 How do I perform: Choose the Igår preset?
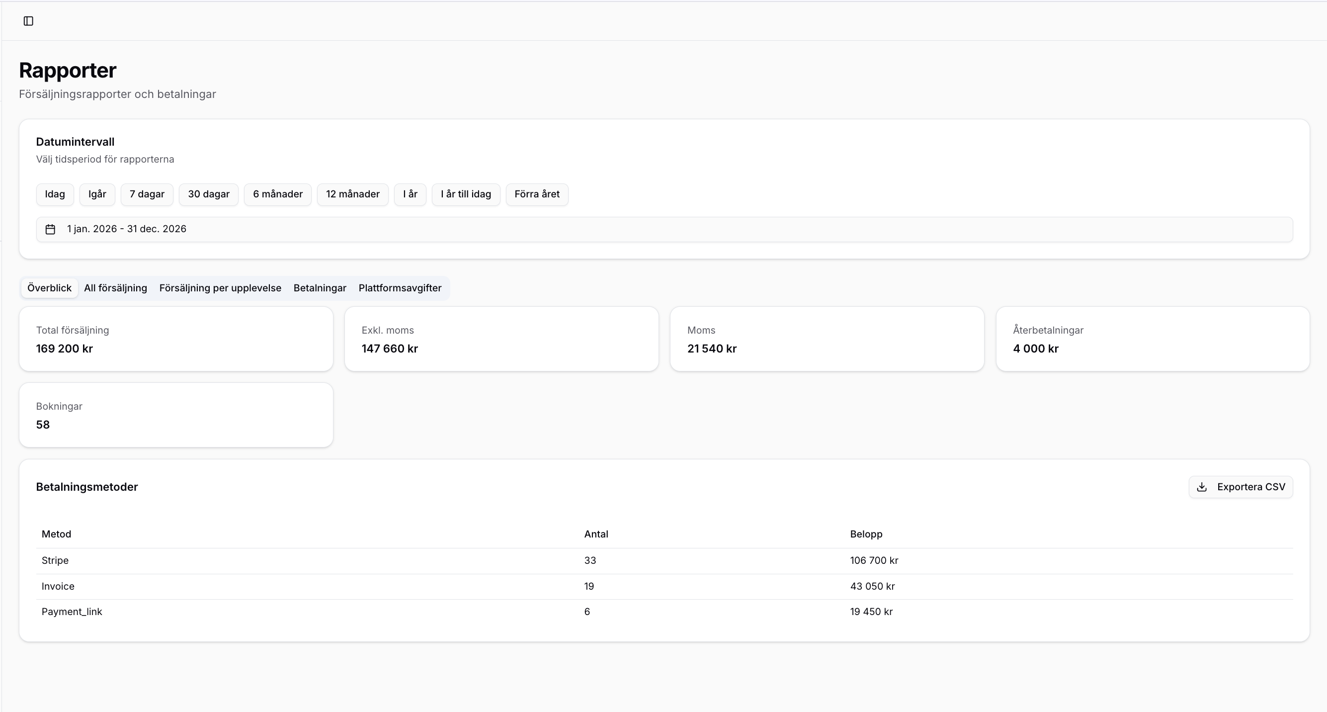tap(97, 194)
